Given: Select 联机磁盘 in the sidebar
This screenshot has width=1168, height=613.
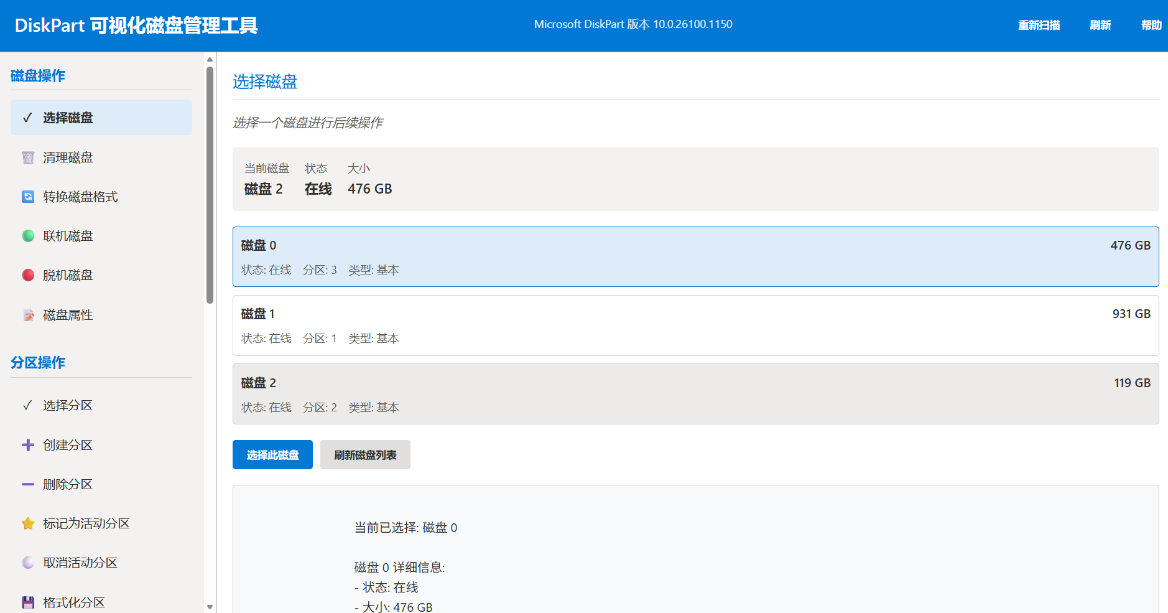Looking at the screenshot, I should click(x=101, y=236).
